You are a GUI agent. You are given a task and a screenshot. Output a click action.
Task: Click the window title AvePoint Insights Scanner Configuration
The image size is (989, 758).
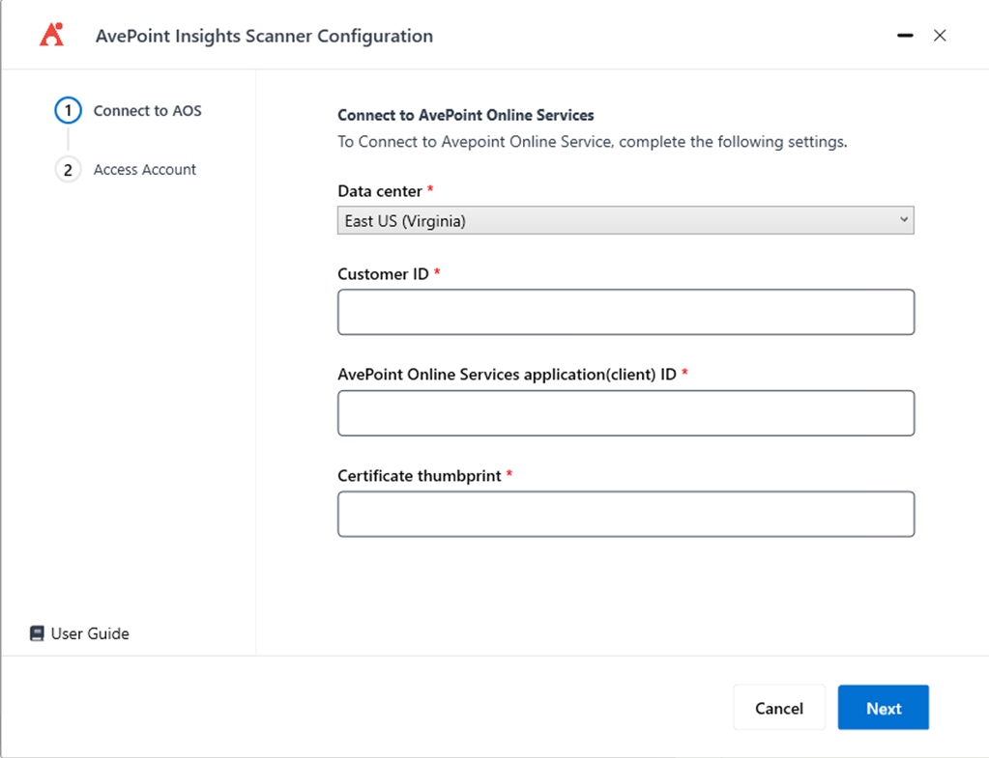coord(264,36)
